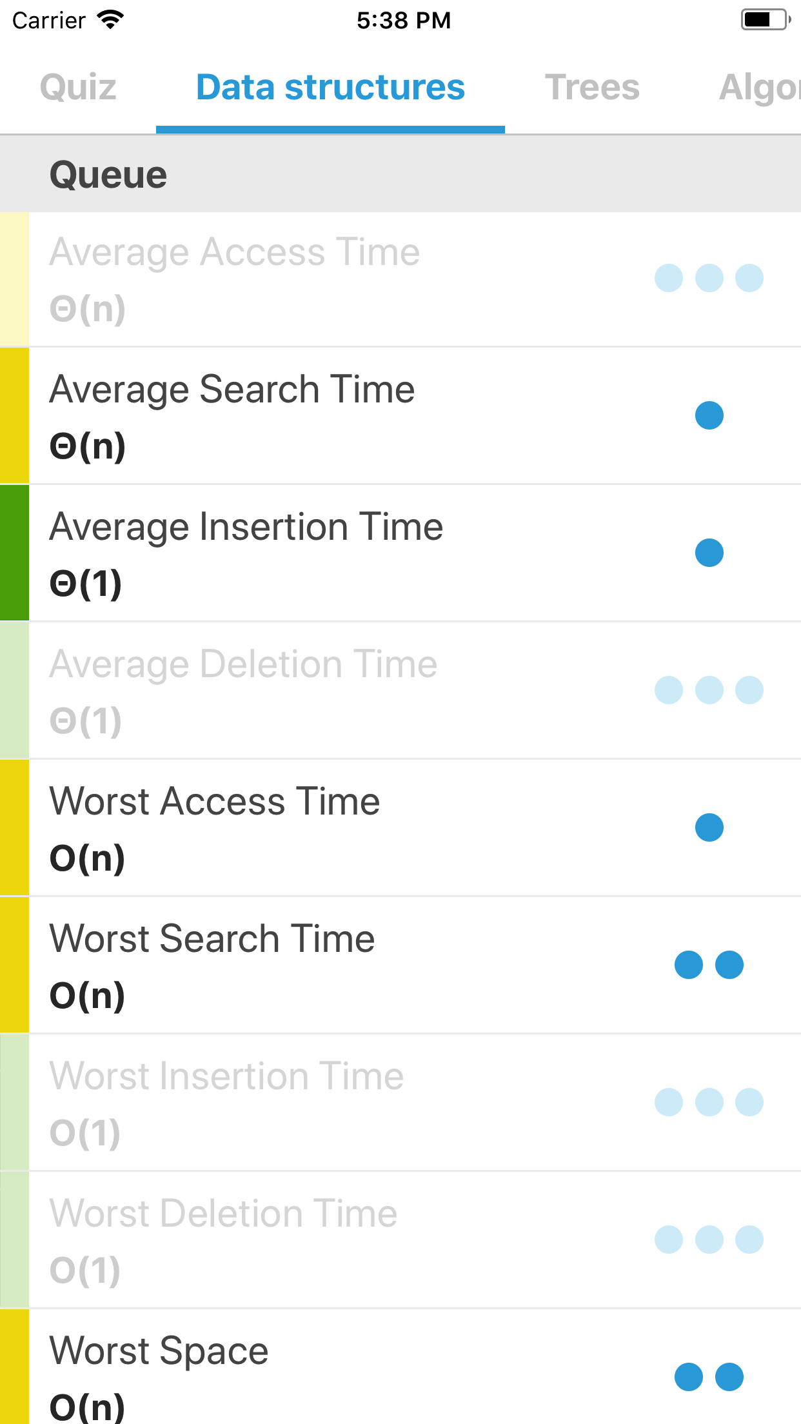Tap the three dots for Average Deletion Time
Screen dimensions: 801x1424
click(709, 690)
